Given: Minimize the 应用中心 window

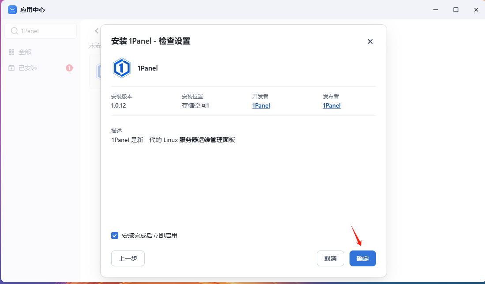Looking at the screenshot, I should [x=436, y=10].
